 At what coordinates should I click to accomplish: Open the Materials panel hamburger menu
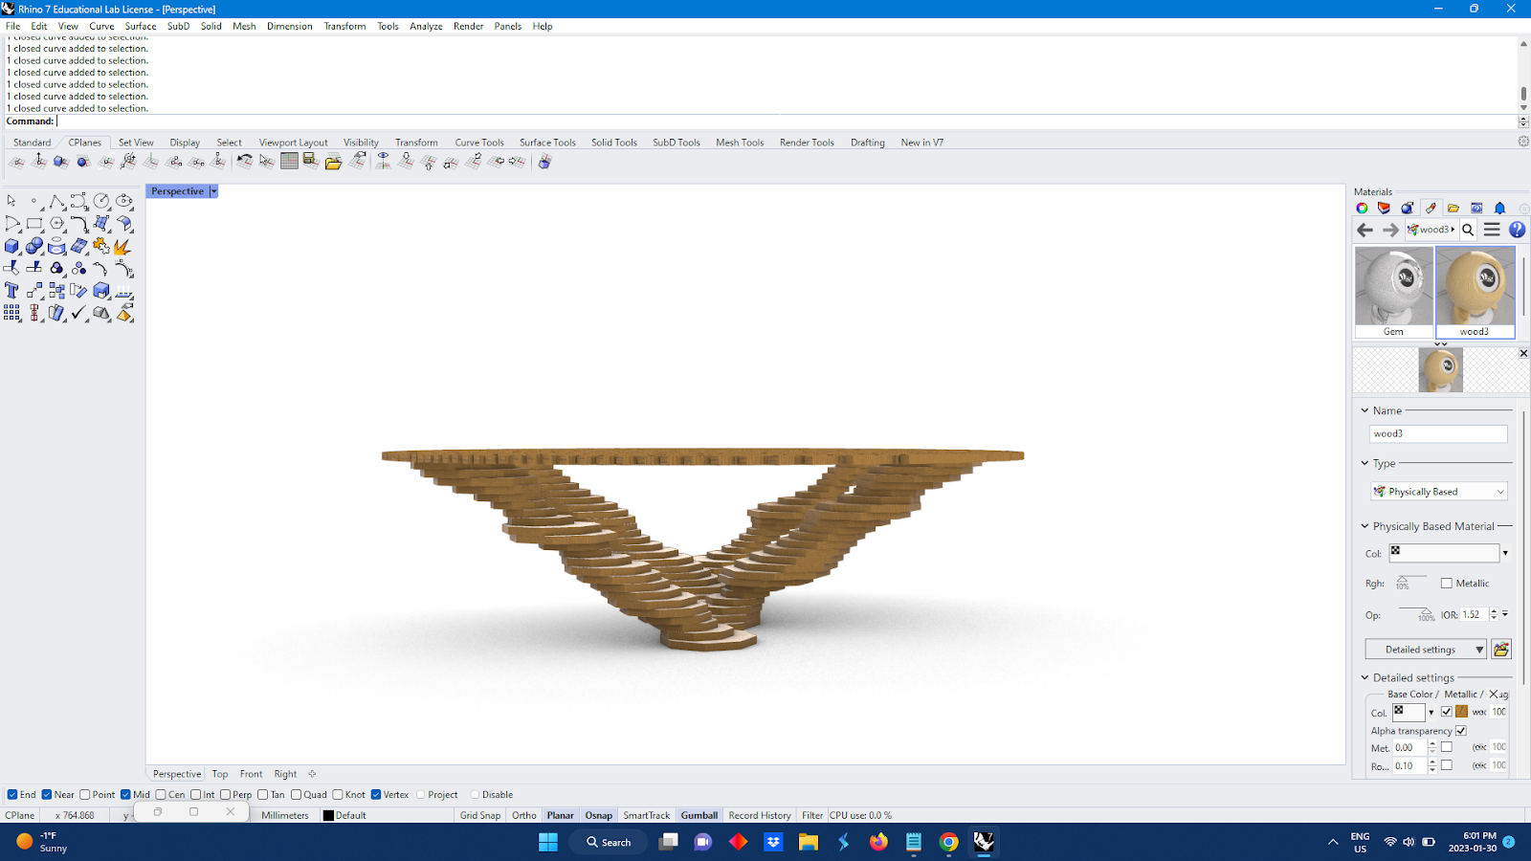coord(1492,230)
